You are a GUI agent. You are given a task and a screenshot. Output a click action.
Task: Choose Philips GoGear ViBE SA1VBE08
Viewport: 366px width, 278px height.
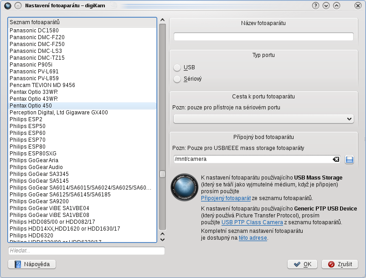pyautogui.click(x=82, y=215)
